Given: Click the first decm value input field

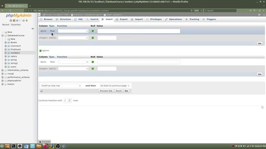Looking at the screenshot, I should click(139, 31).
